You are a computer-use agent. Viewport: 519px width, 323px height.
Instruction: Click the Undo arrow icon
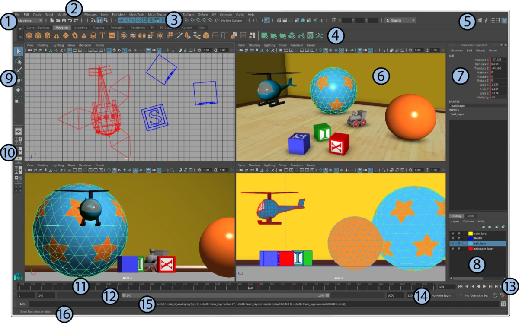70,20
